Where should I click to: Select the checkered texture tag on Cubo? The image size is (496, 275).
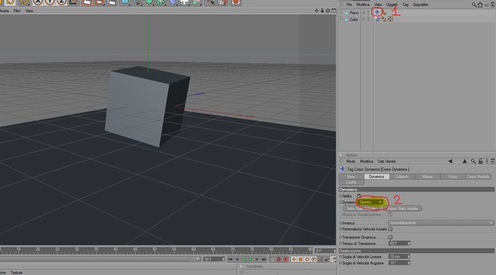pyautogui.click(x=390, y=19)
